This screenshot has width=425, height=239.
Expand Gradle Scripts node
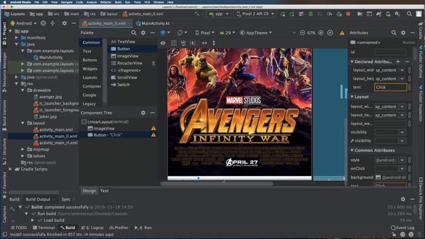coord(11,169)
